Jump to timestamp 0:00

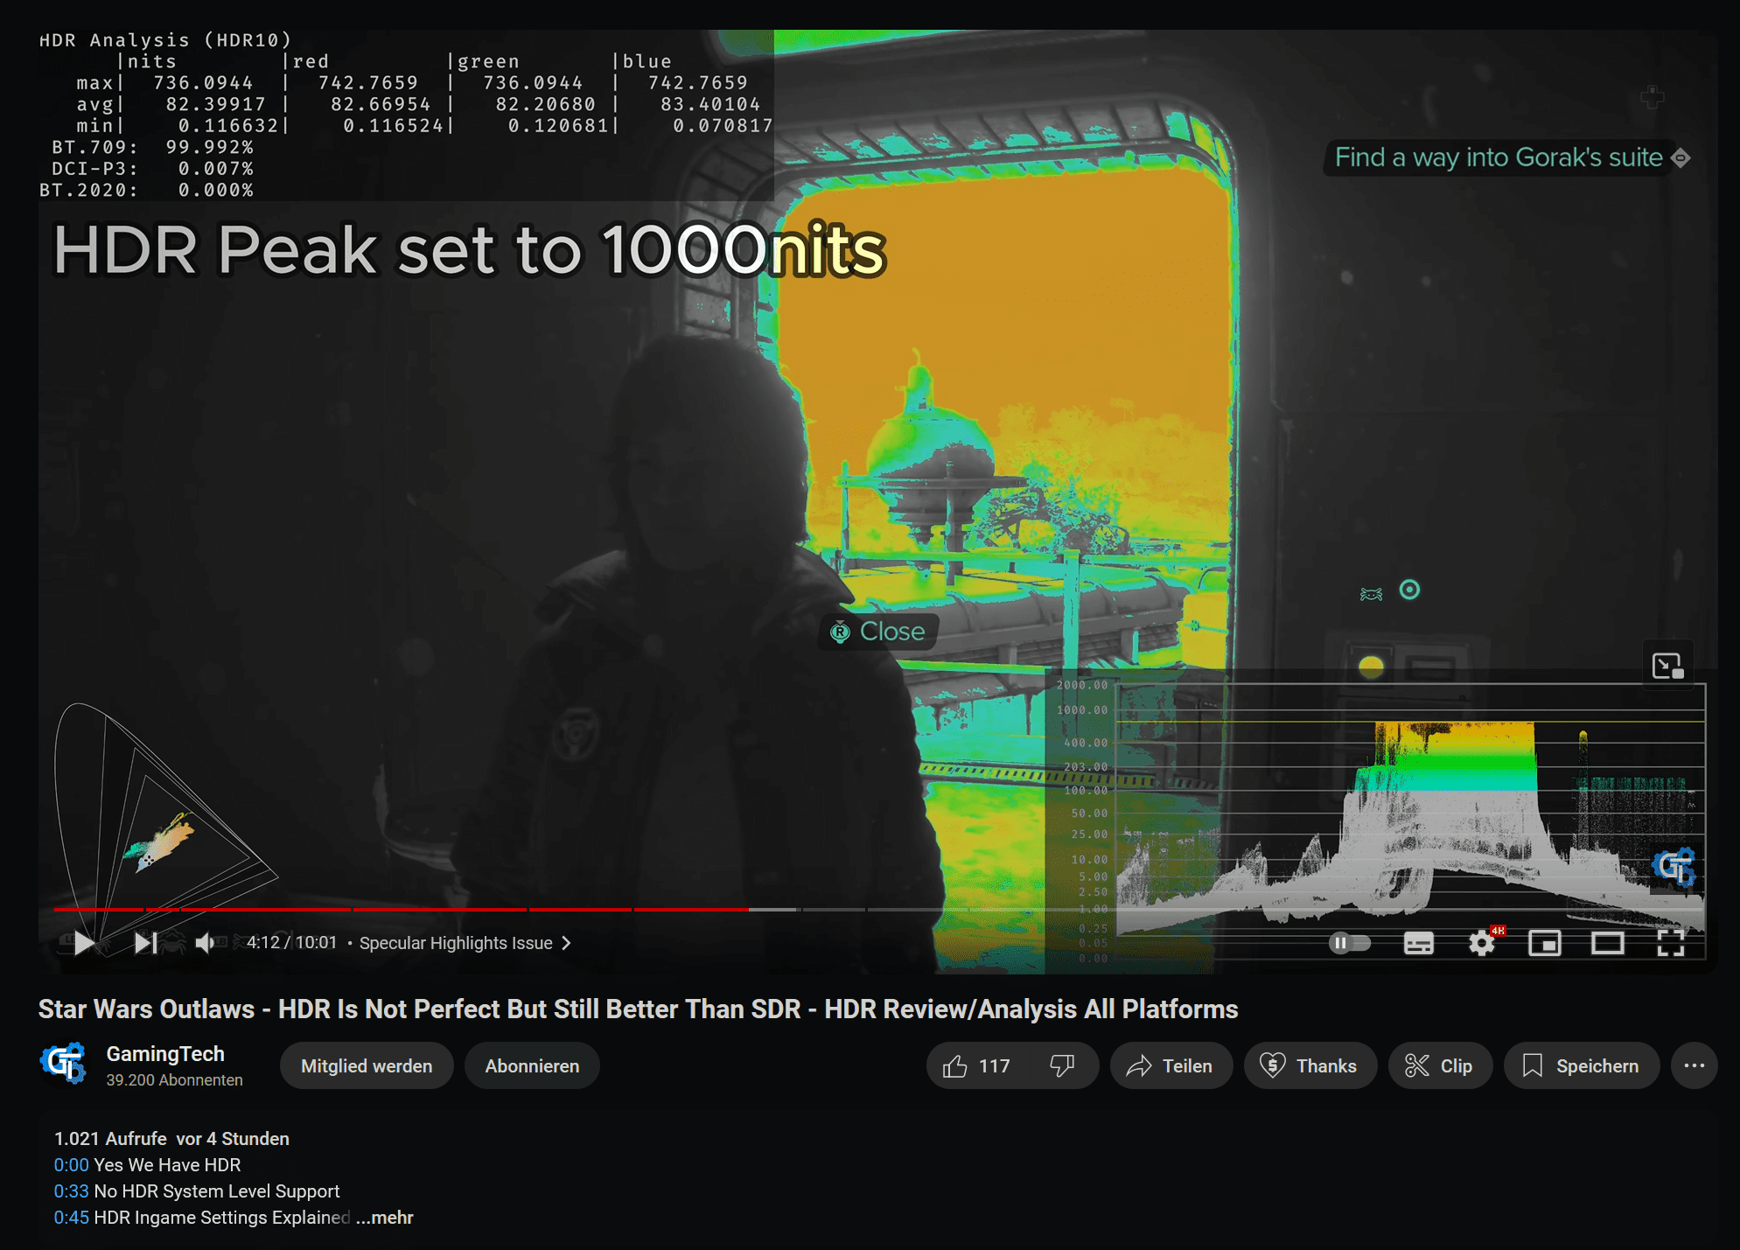coord(71,1165)
